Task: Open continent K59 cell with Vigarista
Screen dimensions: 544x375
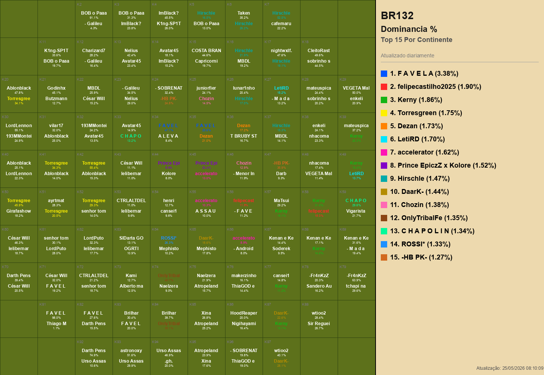Action: coord(356,206)
